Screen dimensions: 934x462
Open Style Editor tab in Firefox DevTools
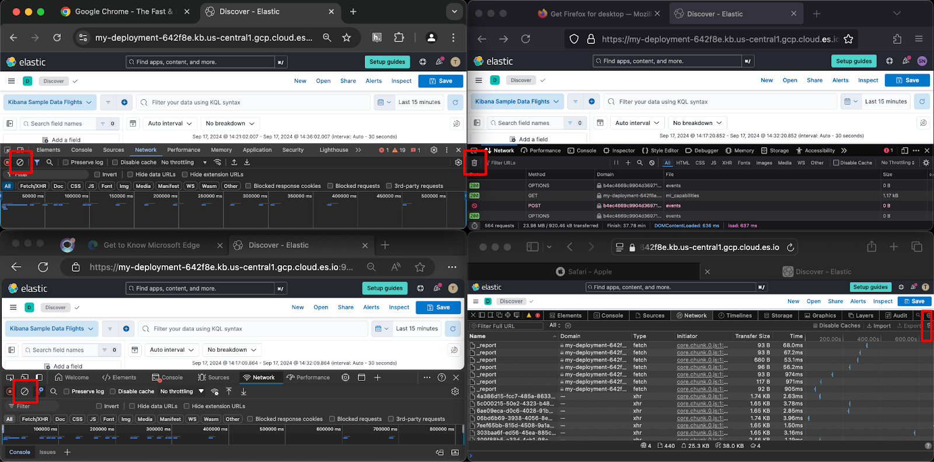coord(660,151)
